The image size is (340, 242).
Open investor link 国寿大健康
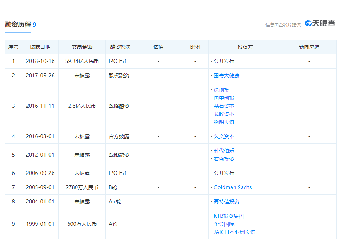coord(227,76)
